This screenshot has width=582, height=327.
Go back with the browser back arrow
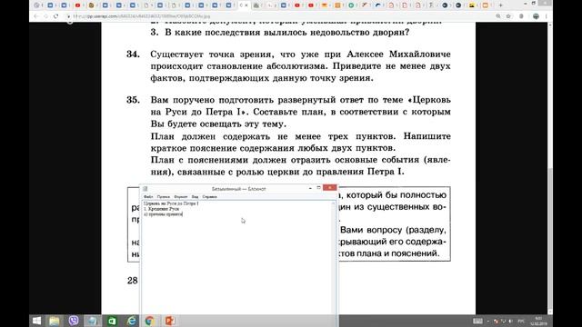click(x=36, y=16)
